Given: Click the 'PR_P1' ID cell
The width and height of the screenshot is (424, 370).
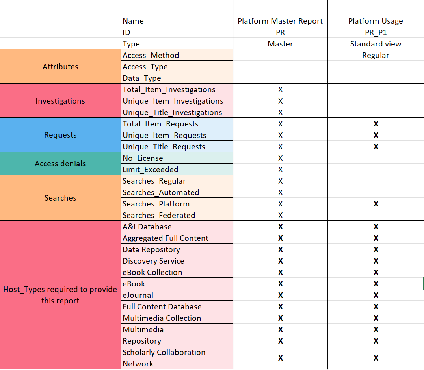Looking at the screenshot, I should pos(376,32).
